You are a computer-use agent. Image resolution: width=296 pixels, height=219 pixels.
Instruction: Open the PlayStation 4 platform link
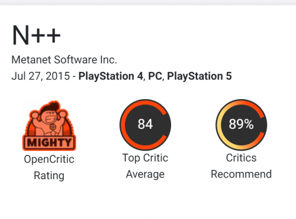111,76
